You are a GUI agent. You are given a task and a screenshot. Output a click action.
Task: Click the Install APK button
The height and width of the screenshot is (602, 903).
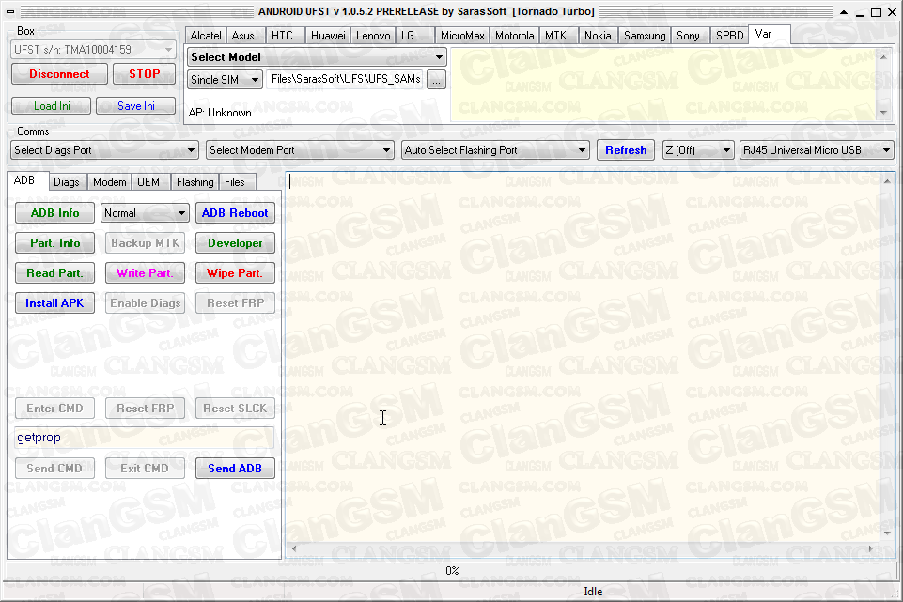click(55, 303)
